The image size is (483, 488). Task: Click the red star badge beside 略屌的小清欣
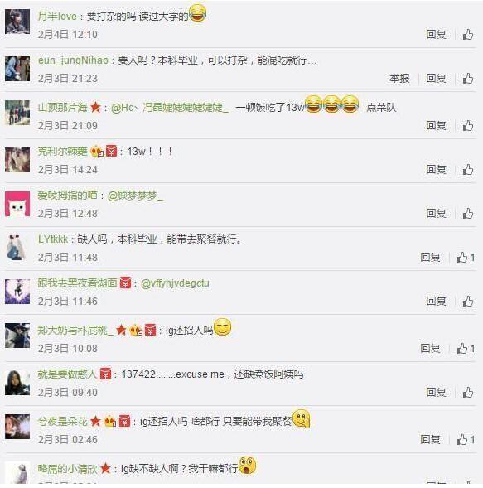pos(105,468)
